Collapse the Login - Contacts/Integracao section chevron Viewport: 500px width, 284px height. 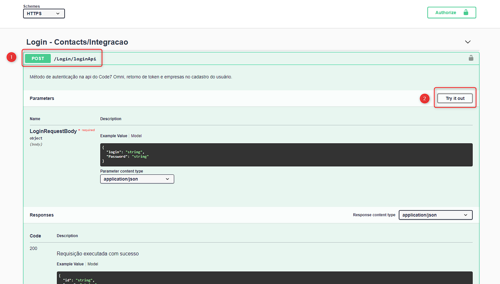pos(468,42)
